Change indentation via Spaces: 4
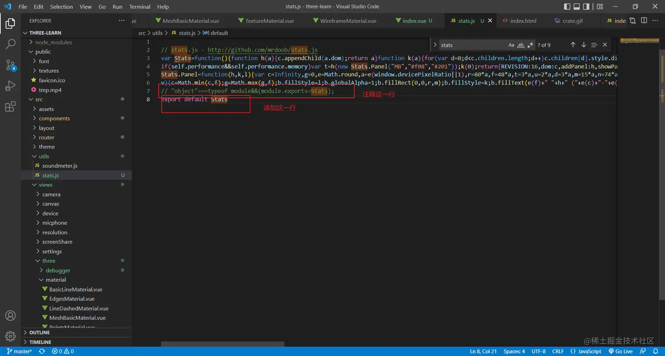The height and width of the screenshot is (356, 665). tap(514, 351)
